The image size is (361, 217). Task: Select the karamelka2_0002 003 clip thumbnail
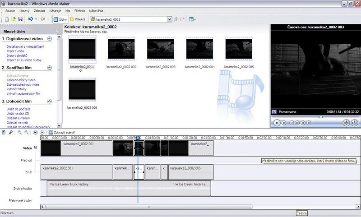coord(161,51)
